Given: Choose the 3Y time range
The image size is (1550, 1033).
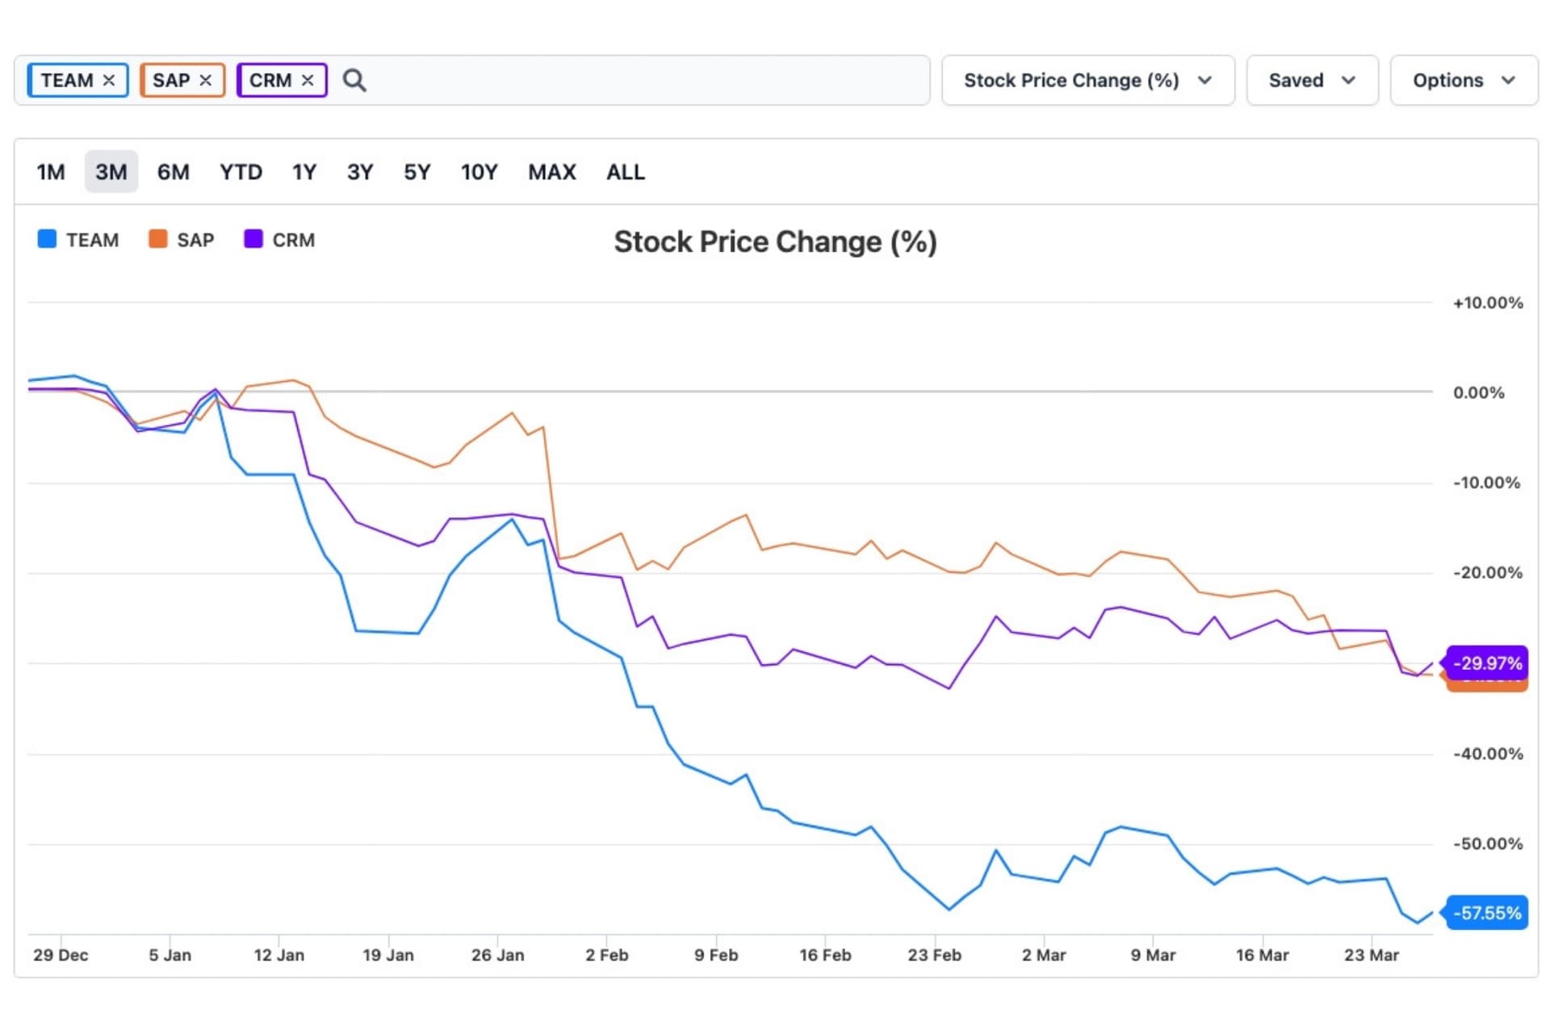Looking at the screenshot, I should pyautogui.click(x=360, y=172).
